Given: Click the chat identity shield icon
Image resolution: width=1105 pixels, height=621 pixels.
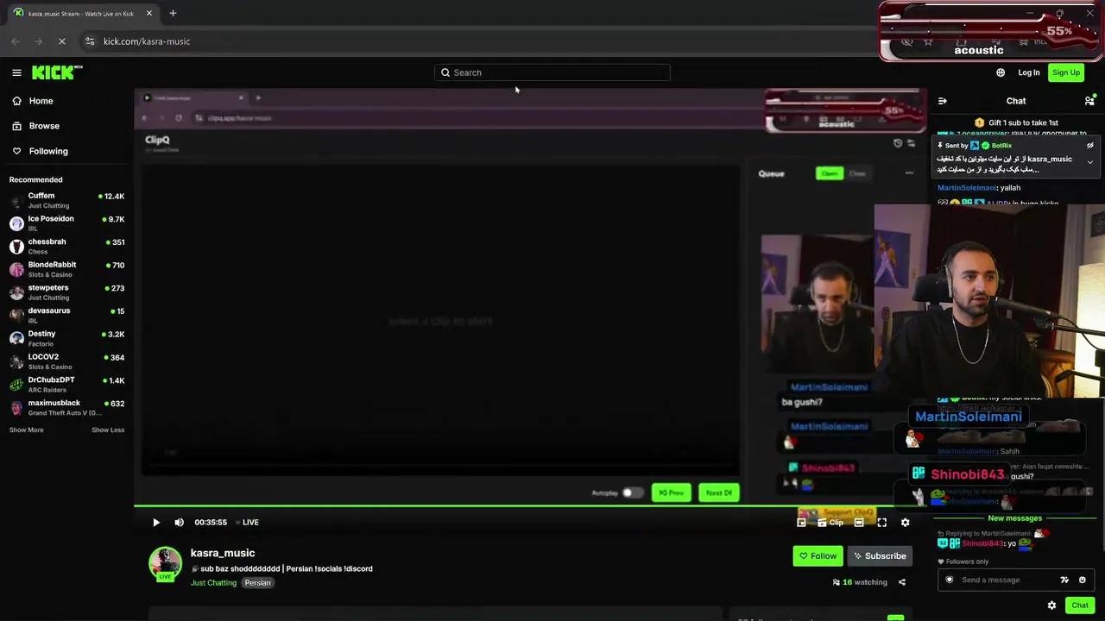Looking at the screenshot, I should [x=950, y=580].
